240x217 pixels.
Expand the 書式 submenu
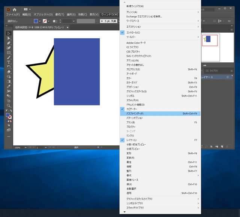pyautogui.click(x=160, y=175)
